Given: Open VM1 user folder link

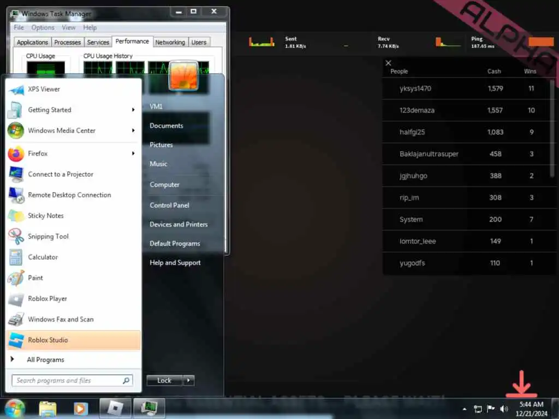Looking at the screenshot, I should (156, 106).
